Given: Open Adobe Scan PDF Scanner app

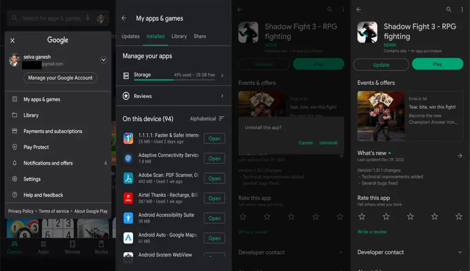Looking at the screenshot, I should (214, 178).
